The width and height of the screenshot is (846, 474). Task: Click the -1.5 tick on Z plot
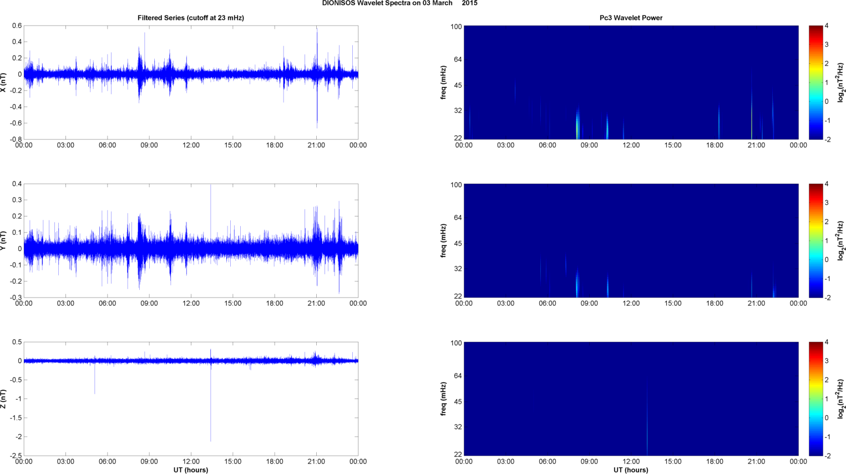click(x=15, y=418)
